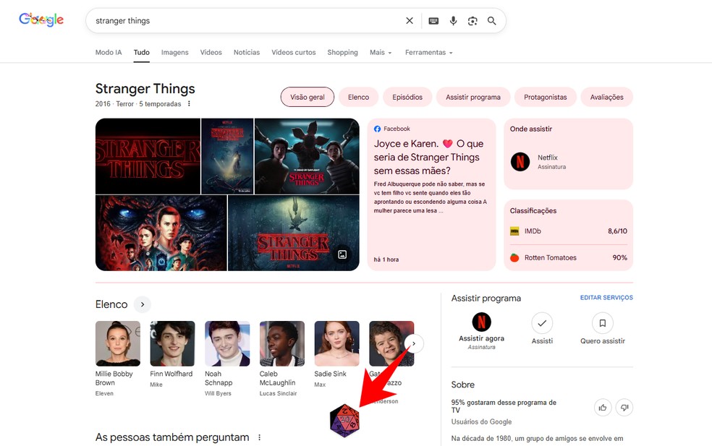712x446 pixels.
Task: Click Netflix Assistir agora icon
Action: [481, 322]
